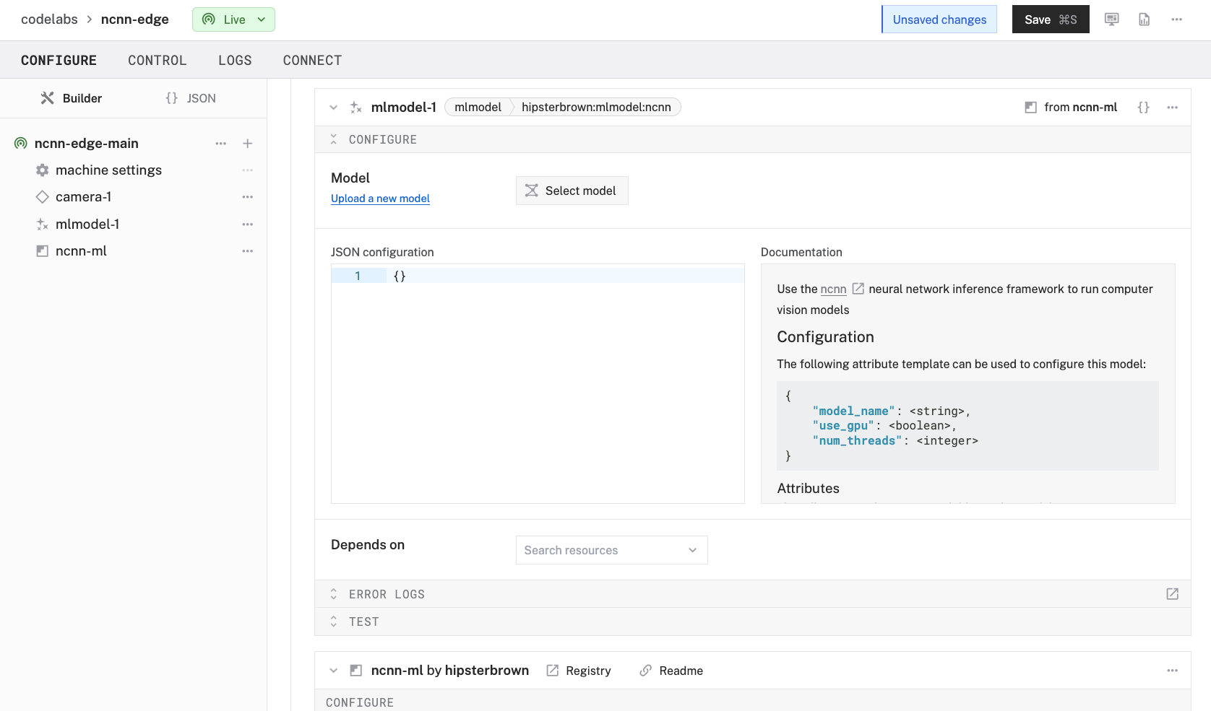Open the Readme link
The image size is (1211, 711).
click(671, 671)
